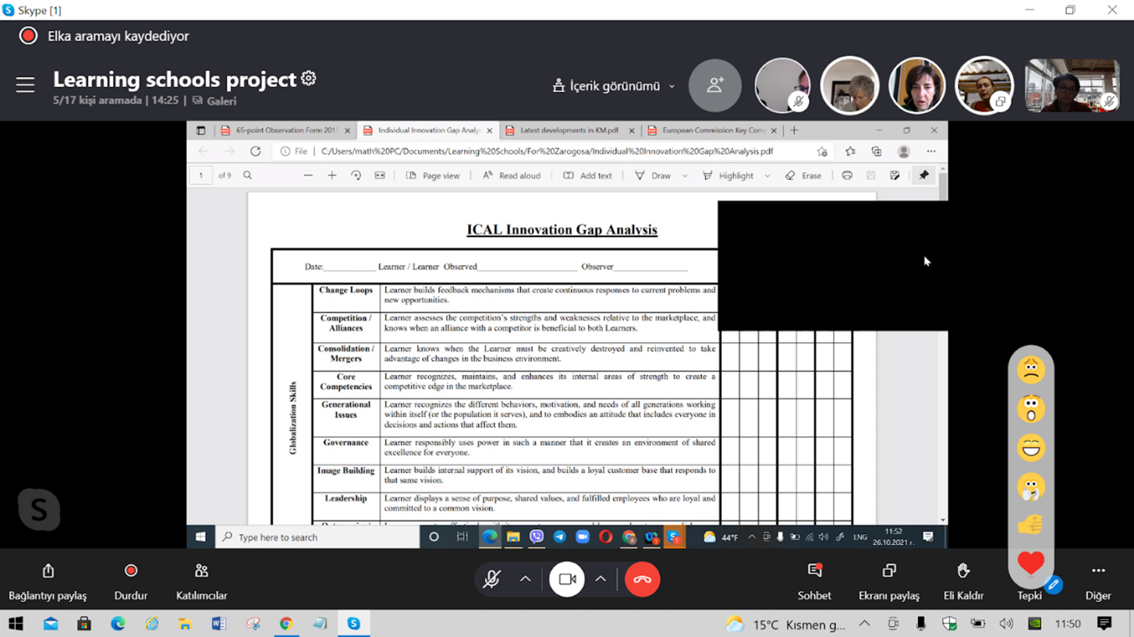Click the red end call button
Image resolution: width=1134 pixels, height=637 pixels.
(642, 579)
